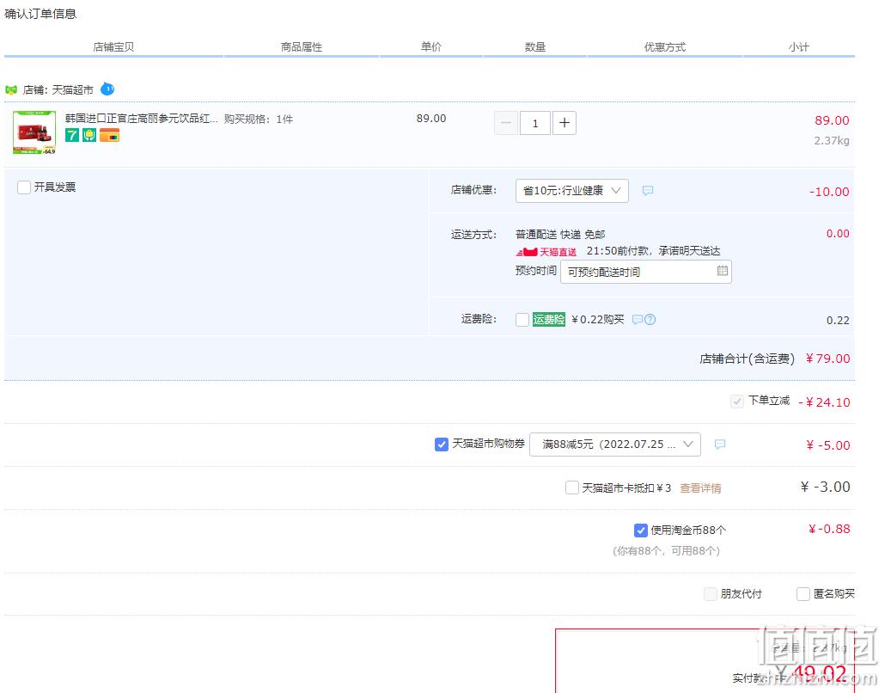This screenshot has height=693, width=885.
Task: Click the product title 韩国进口正官庄高丽参元饮品红
Action: [141, 119]
